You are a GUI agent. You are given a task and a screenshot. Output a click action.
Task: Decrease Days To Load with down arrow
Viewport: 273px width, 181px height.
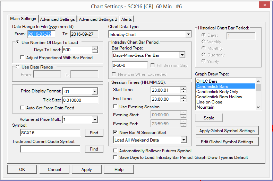95,51
